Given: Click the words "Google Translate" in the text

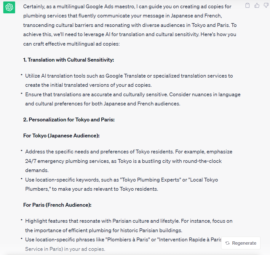Looking at the screenshot, I should (123, 76).
